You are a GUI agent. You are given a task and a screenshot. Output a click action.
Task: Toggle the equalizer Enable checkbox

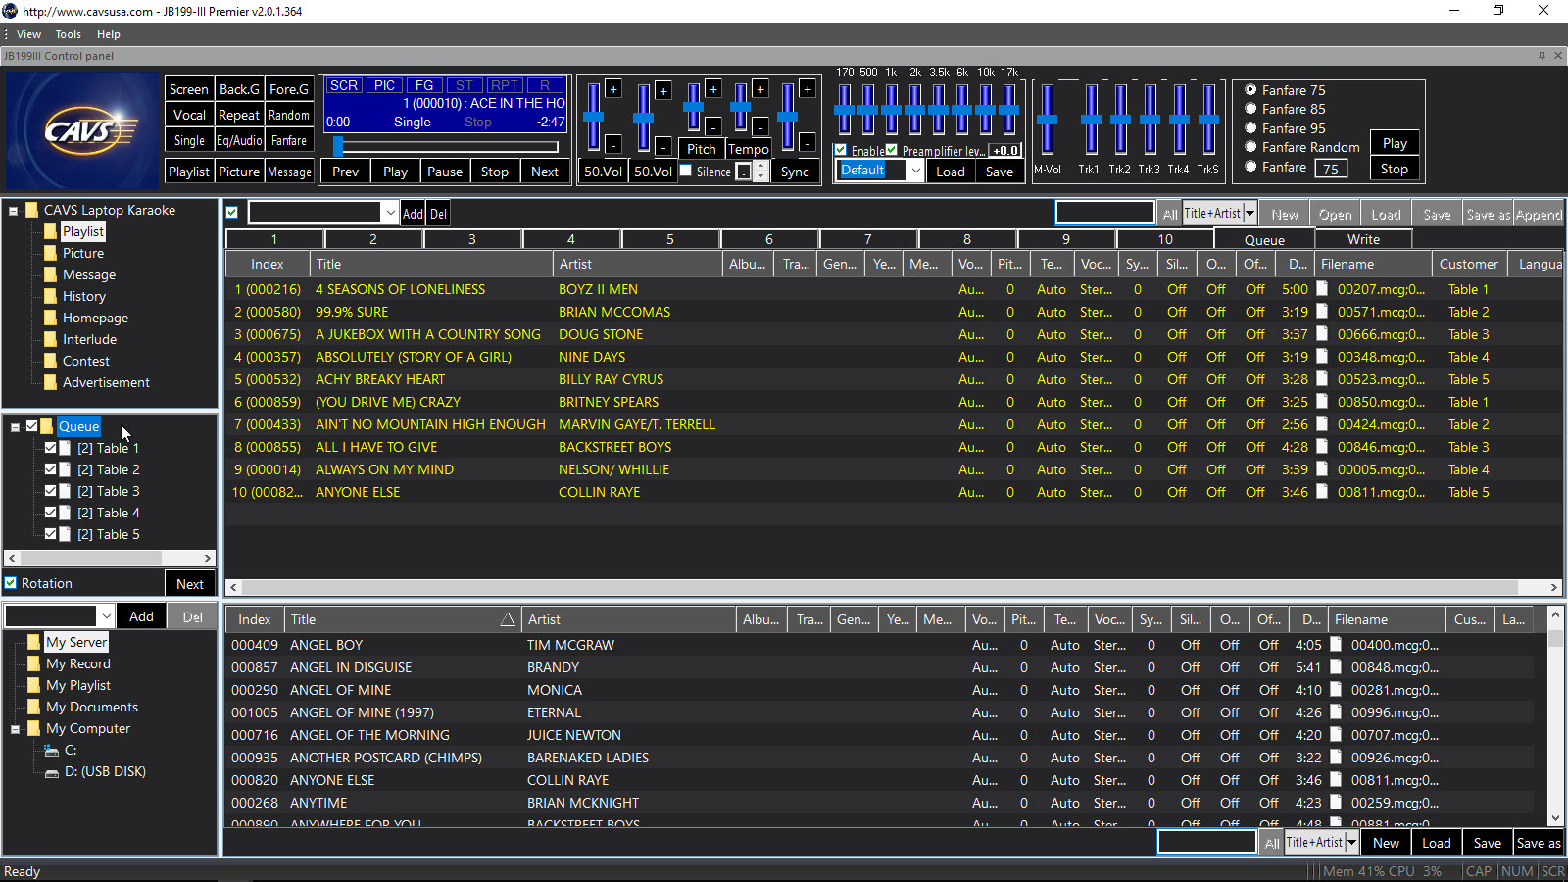click(841, 150)
